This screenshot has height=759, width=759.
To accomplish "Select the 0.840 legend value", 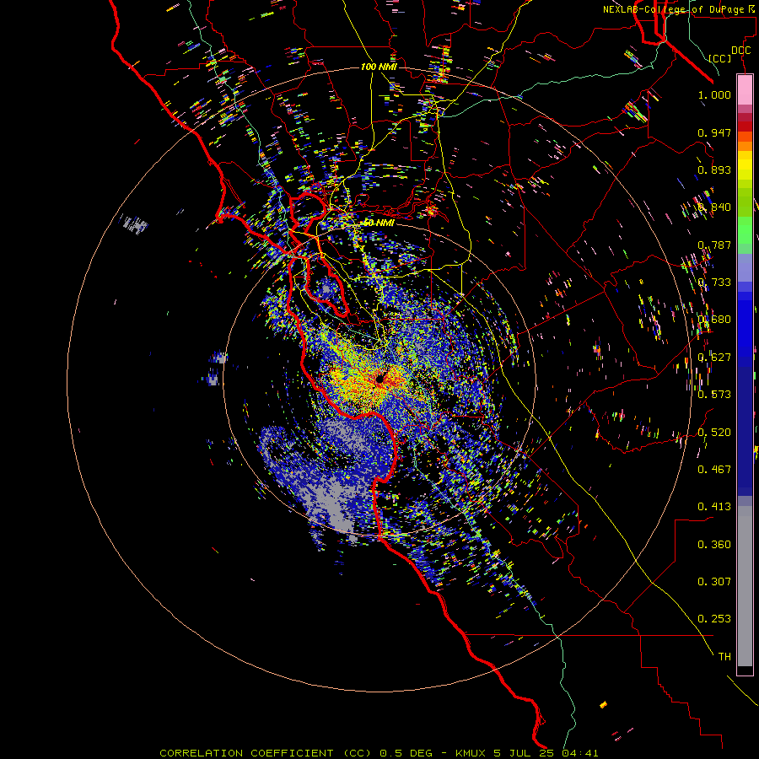I will click(714, 207).
